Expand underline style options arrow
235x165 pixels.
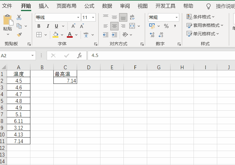pyautogui.click(x=63, y=26)
